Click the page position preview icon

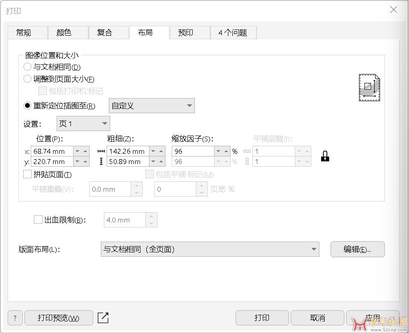(x=369, y=88)
